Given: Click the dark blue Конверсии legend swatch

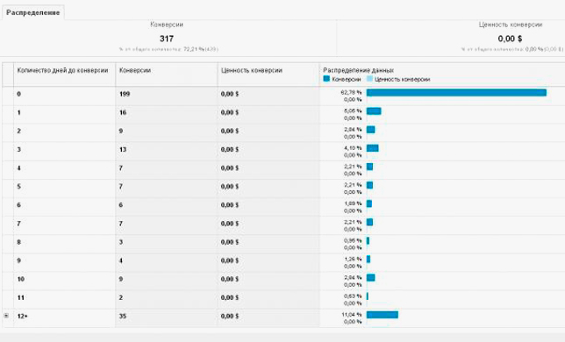Looking at the screenshot, I should pos(326,79).
